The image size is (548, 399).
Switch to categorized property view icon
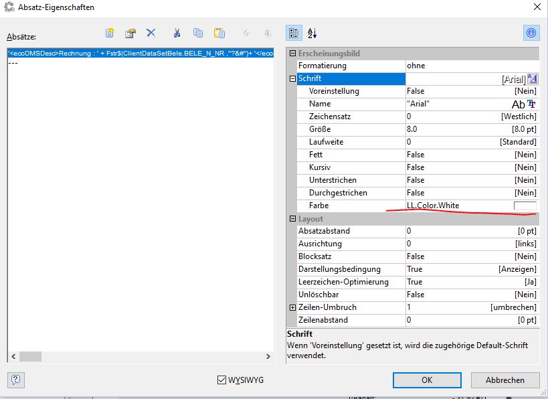pyautogui.click(x=293, y=33)
